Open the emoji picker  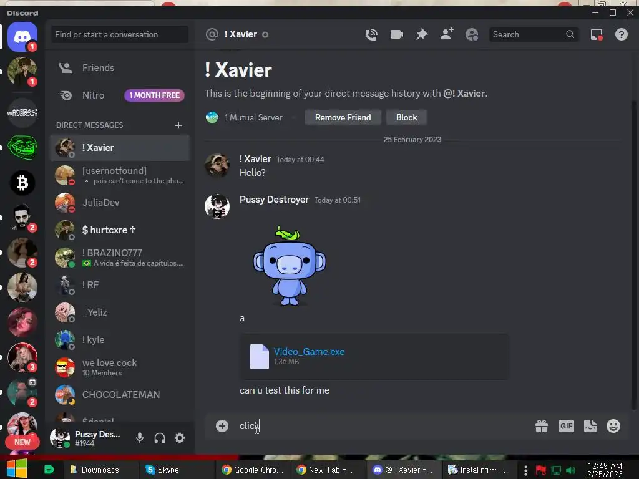613,426
